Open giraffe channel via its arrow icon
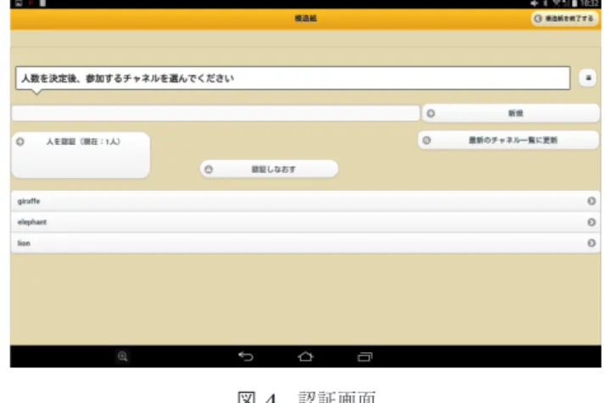605x403 pixels. (591, 201)
